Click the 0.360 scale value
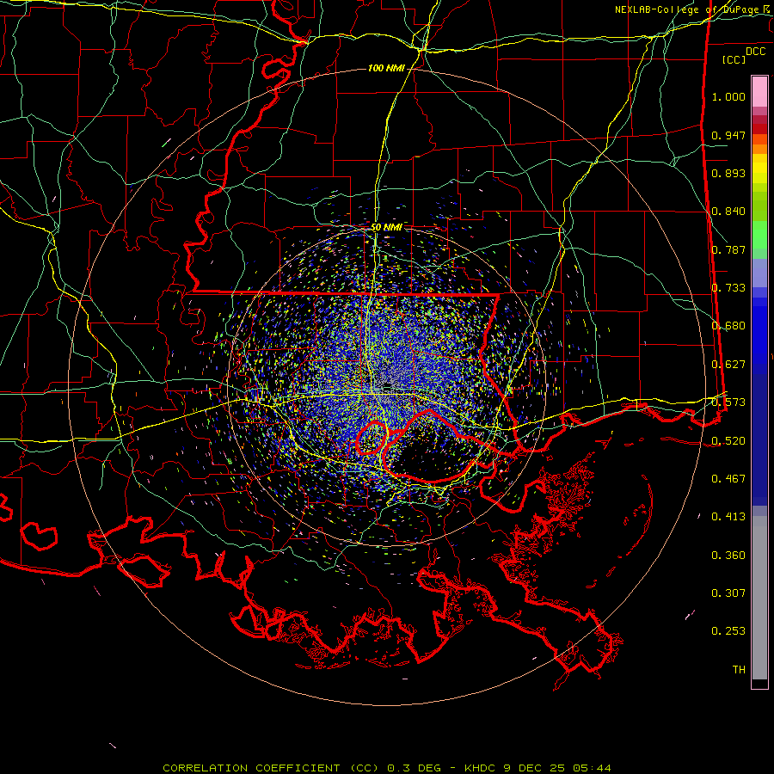774x774 pixels. 728,556
